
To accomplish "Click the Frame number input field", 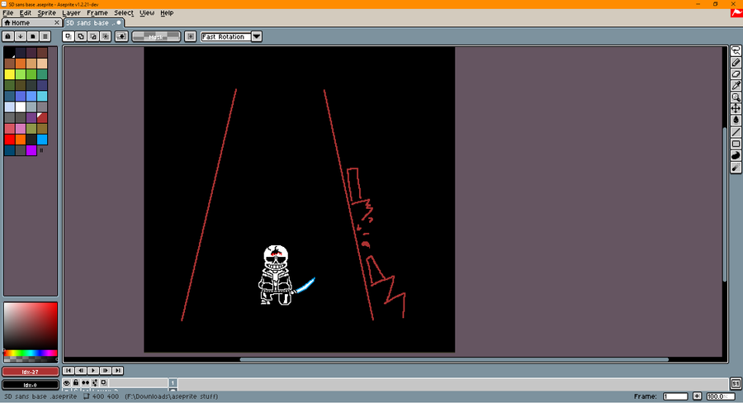I will coord(675,396).
